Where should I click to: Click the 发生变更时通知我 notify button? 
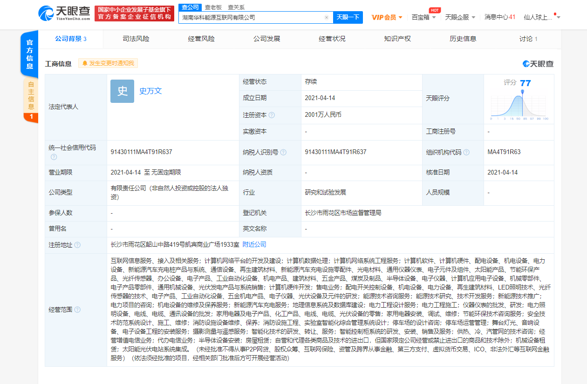(108, 63)
